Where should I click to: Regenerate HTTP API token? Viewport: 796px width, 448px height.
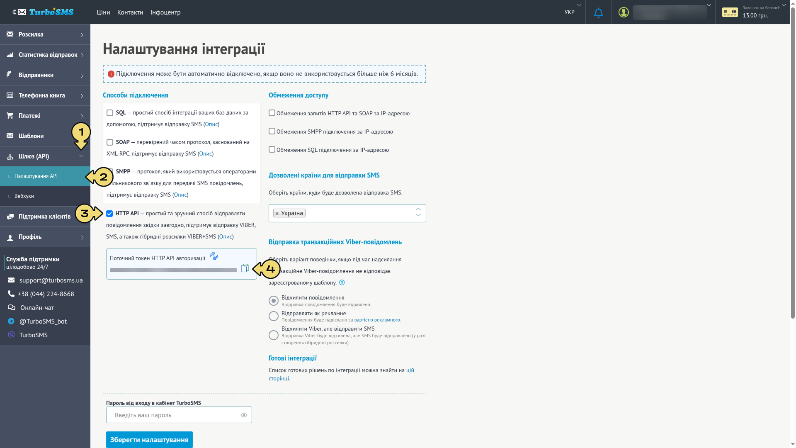click(x=214, y=256)
